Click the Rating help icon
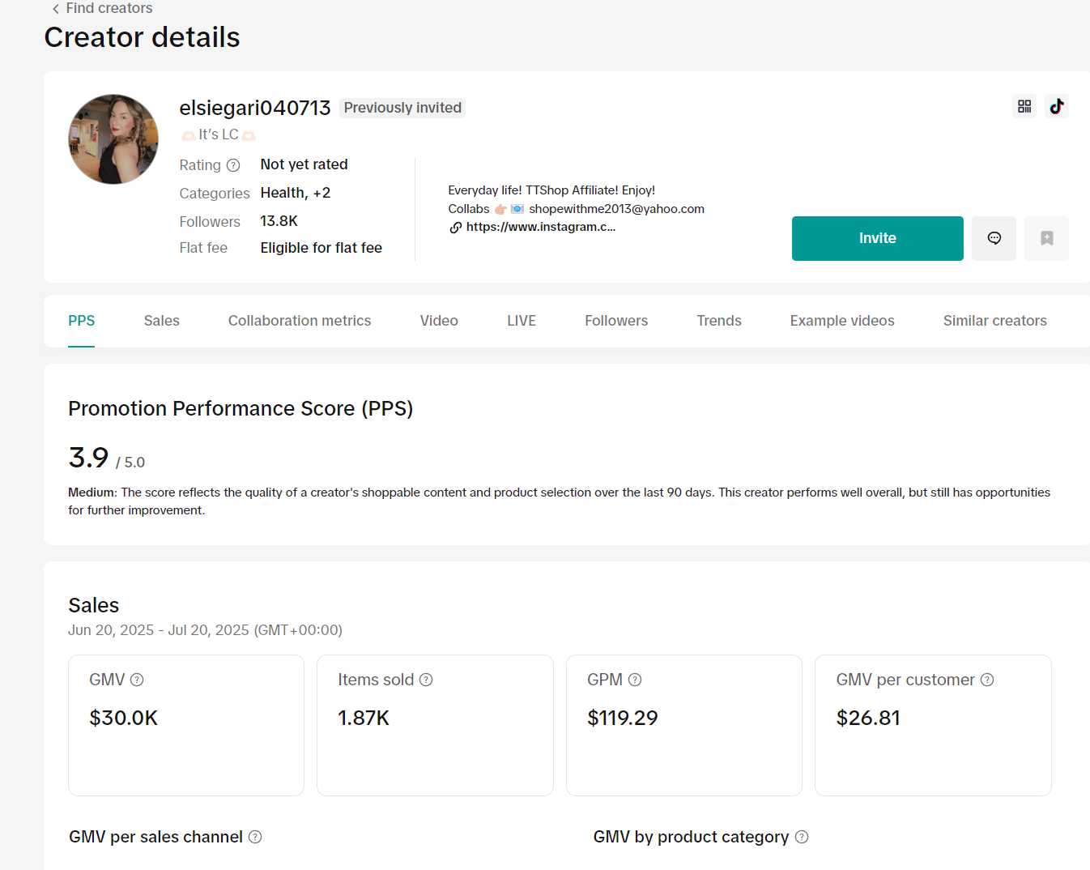Image resolution: width=1090 pixels, height=870 pixels. click(233, 165)
